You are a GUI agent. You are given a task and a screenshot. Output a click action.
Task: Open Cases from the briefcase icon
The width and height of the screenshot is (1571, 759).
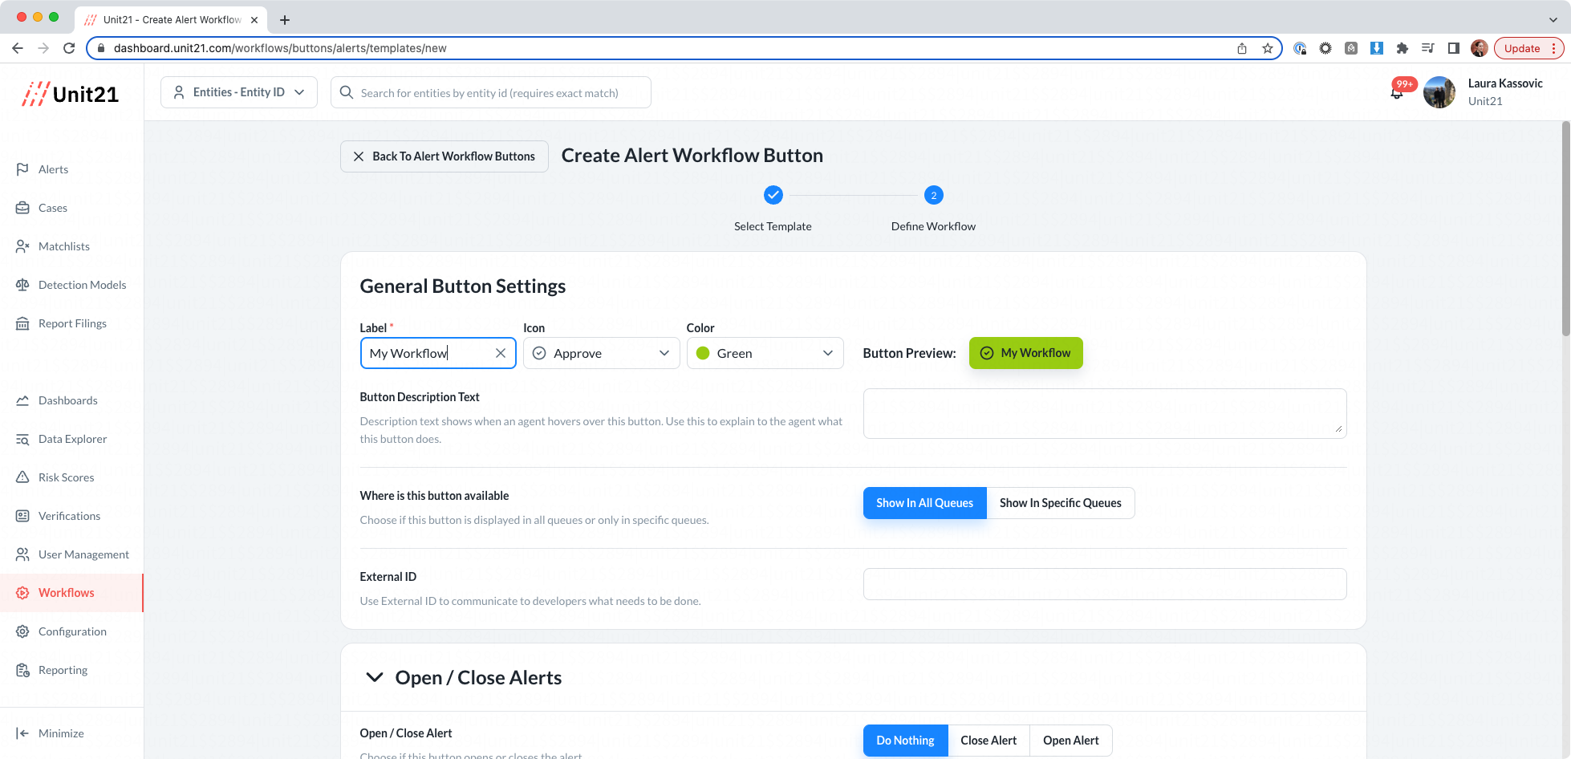click(22, 208)
